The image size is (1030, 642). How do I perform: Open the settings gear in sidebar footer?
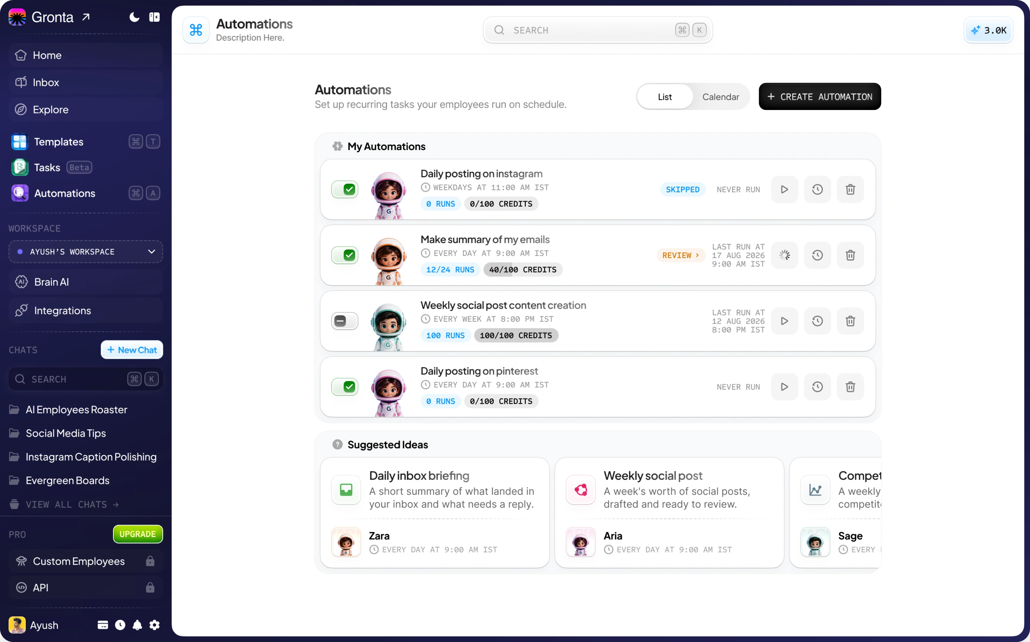154,625
